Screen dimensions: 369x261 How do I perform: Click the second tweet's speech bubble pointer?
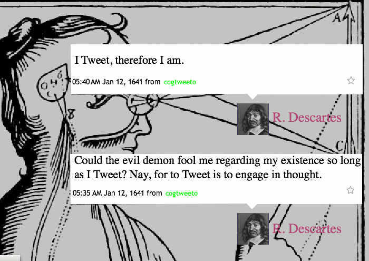coord(252,206)
